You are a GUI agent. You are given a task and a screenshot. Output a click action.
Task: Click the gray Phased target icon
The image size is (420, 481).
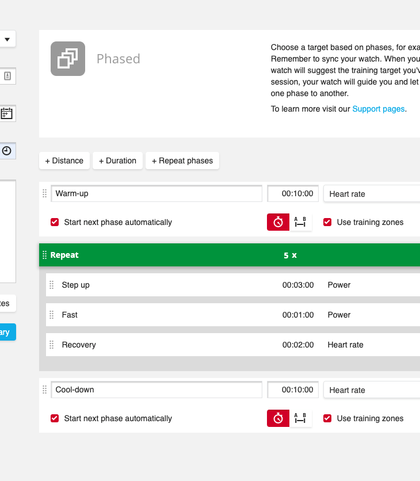point(68,59)
